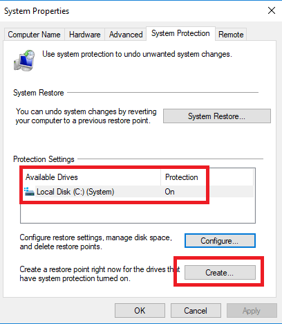Click the System Properties title bar text

37,11
